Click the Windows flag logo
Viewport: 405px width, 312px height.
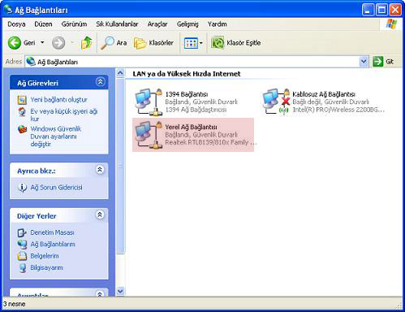pos(391,24)
